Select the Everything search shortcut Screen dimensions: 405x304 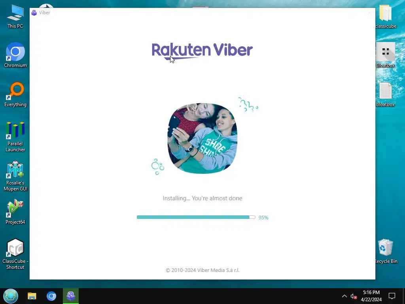pos(15,95)
